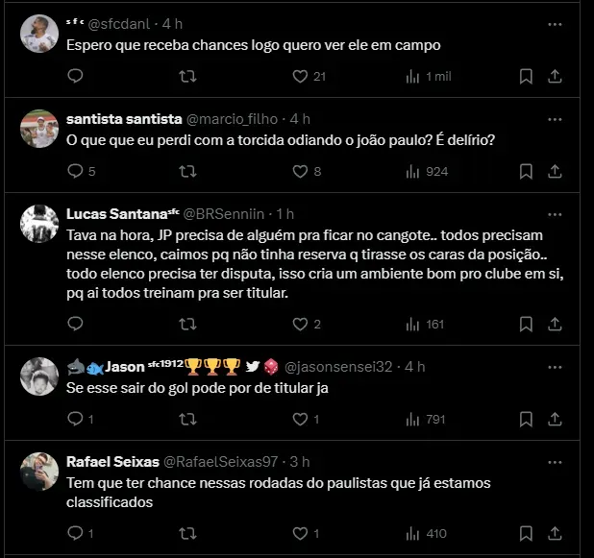Image resolution: width=594 pixels, height=558 pixels.
Task: Share Rafael Seixas's tweet
Action: pos(555,532)
